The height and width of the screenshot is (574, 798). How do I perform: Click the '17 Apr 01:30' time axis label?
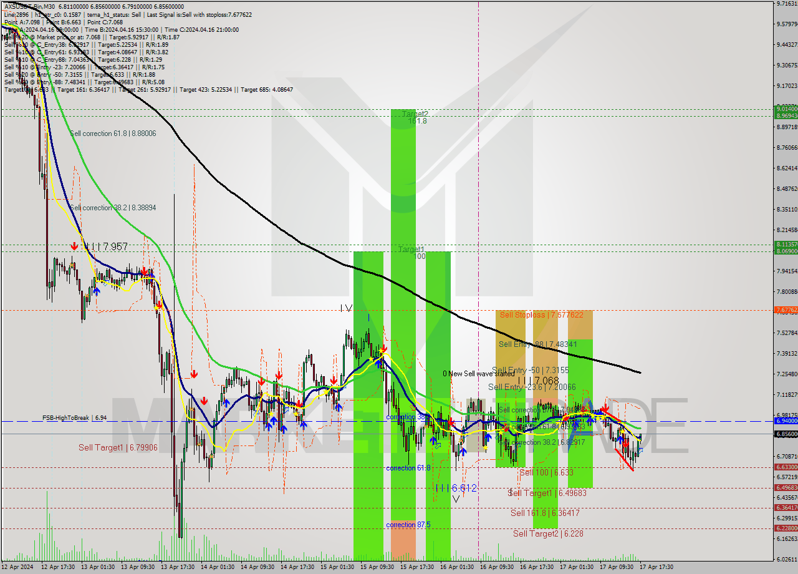tap(577, 567)
